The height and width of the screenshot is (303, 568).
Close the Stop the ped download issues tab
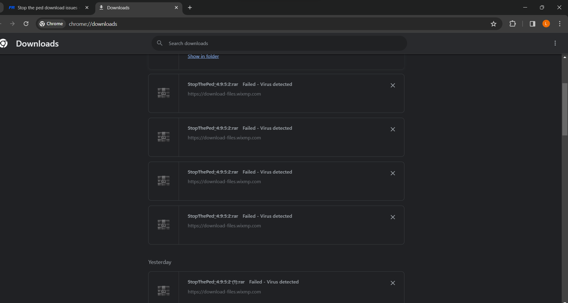click(x=87, y=8)
